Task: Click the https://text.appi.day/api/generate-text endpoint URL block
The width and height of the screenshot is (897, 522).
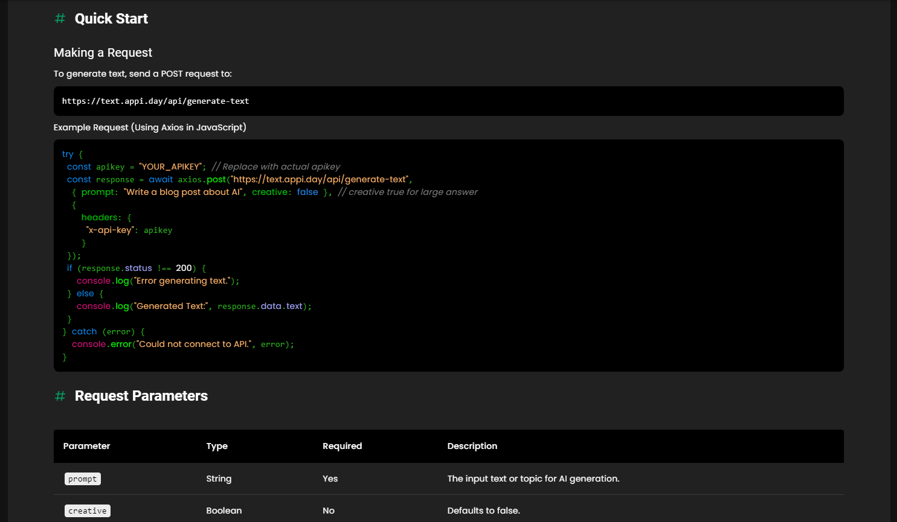Action: (449, 101)
